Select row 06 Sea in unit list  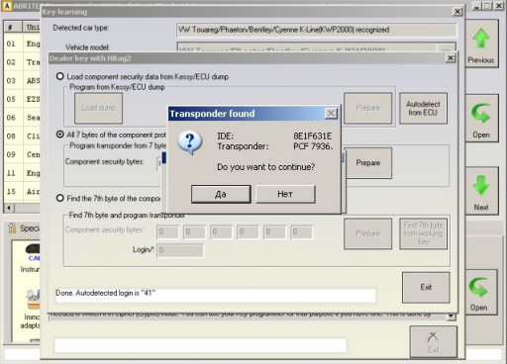22,118
